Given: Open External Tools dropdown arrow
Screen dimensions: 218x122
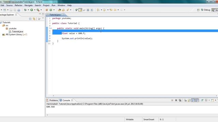Looking at the screenshot, I should point(41,10).
